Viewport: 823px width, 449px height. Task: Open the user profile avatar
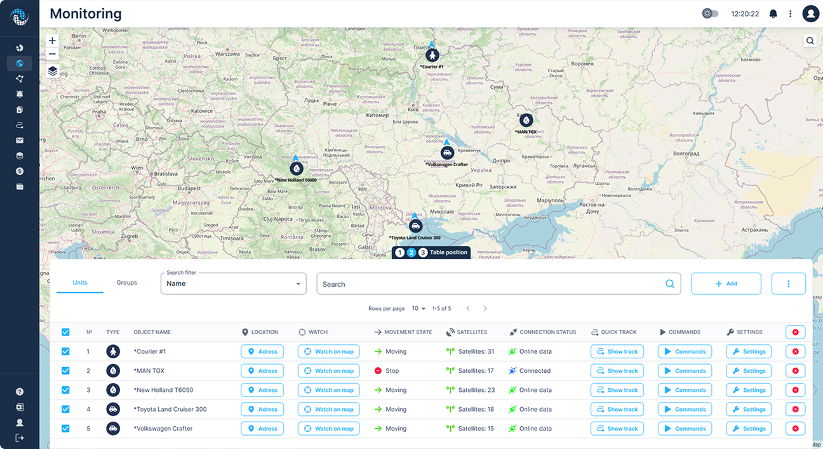810,13
